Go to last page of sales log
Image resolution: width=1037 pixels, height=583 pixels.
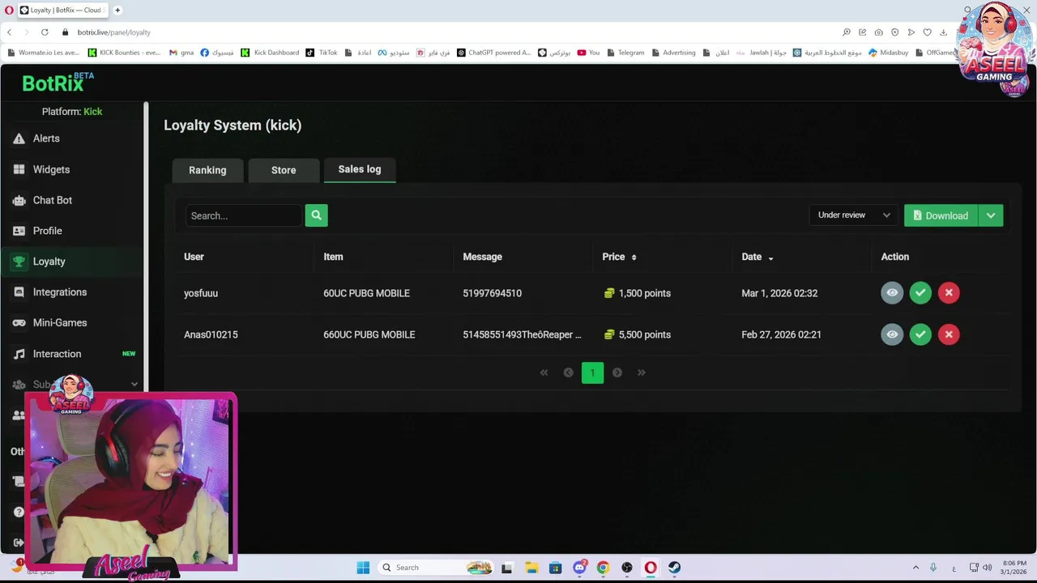pos(642,372)
